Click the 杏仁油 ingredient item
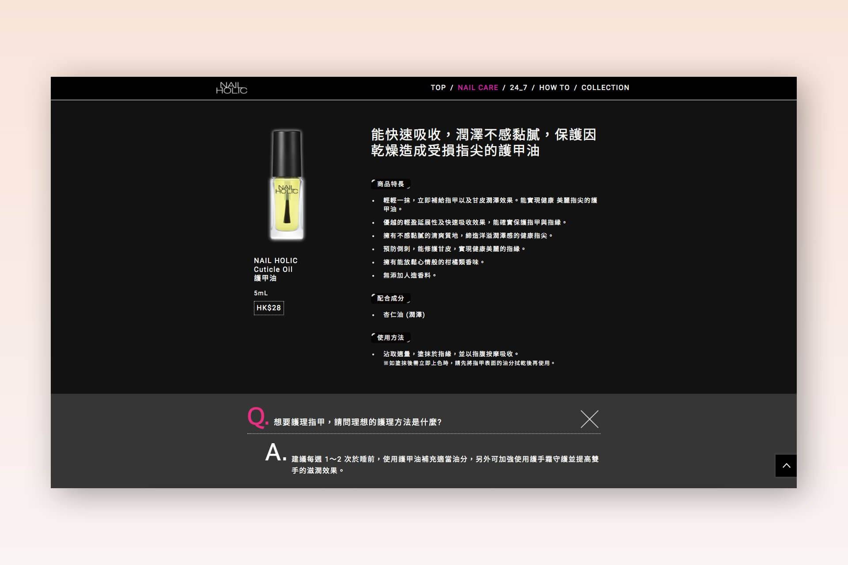This screenshot has height=565, width=848. click(x=404, y=315)
